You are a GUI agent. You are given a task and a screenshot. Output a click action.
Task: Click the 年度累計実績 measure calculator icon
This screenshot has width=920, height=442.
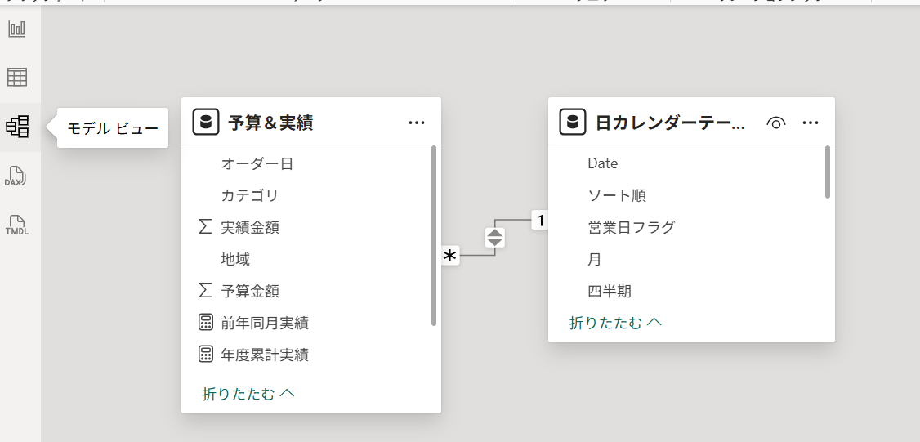click(x=206, y=355)
